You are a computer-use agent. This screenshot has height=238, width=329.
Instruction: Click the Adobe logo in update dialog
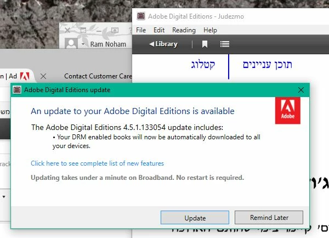coord(288,110)
